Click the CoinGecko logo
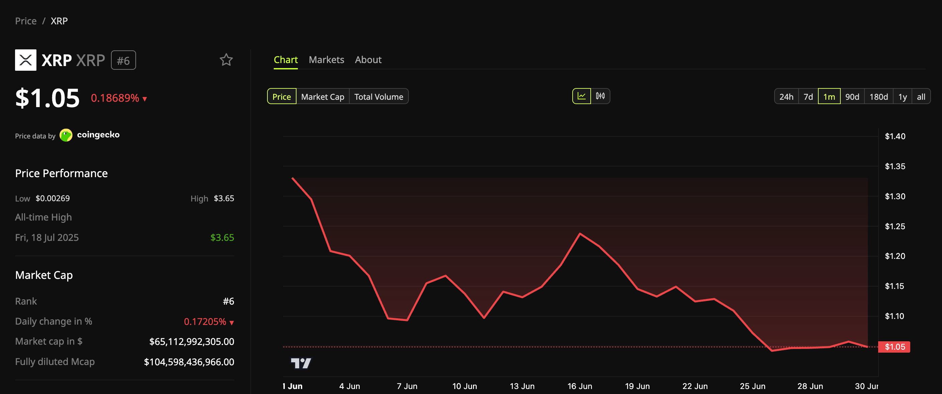 pyautogui.click(x=90, y=135)
